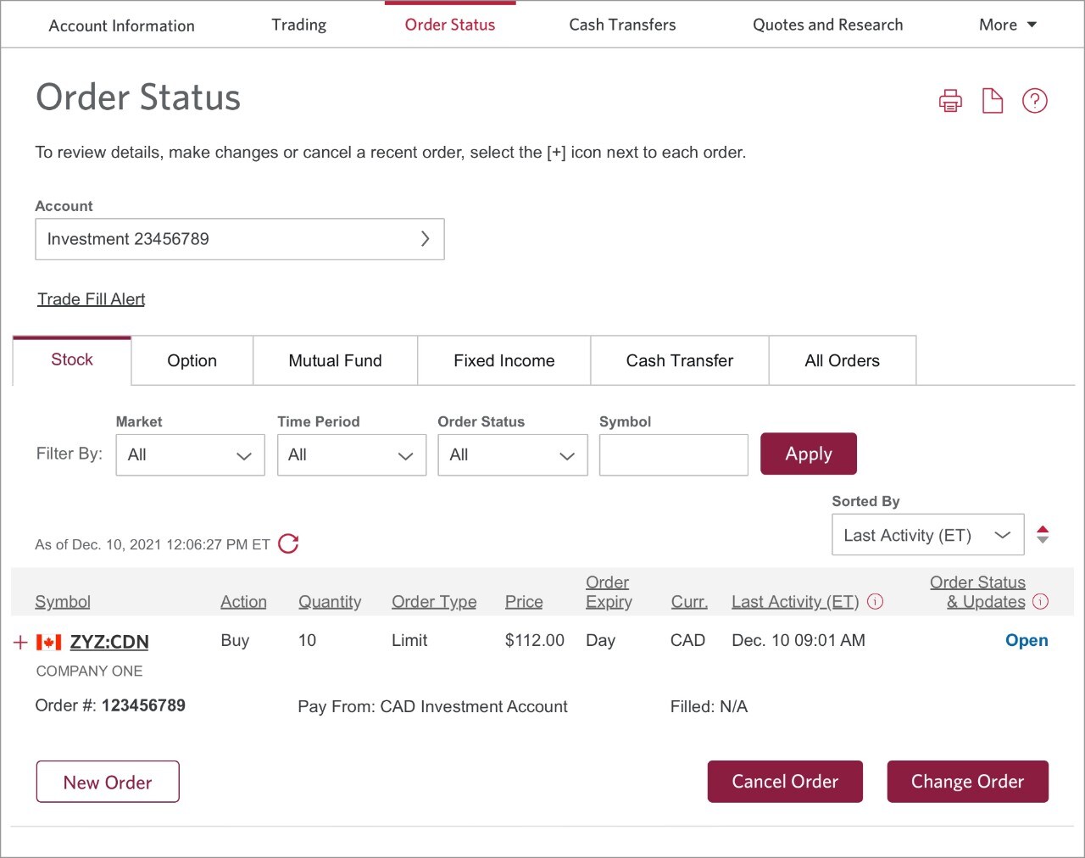
Task: Switch to the Cash Transfer tab
Action: click(680, 360)
